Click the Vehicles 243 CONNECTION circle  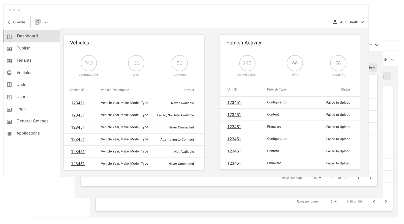tap(89, 63)
